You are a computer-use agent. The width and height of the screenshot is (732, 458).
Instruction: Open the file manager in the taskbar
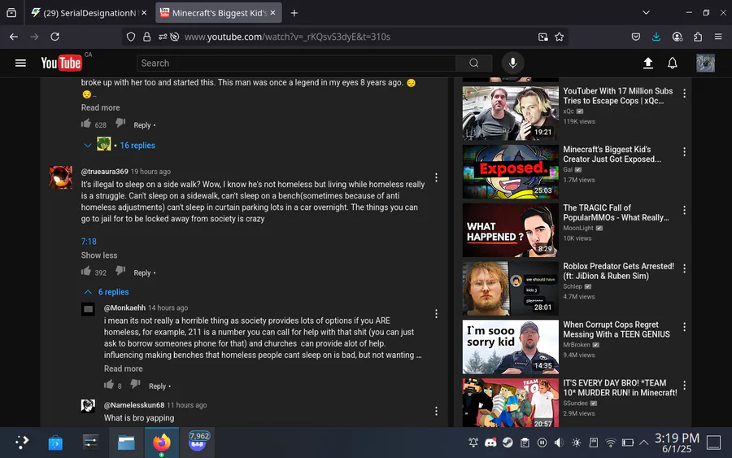tap(126, 442)
